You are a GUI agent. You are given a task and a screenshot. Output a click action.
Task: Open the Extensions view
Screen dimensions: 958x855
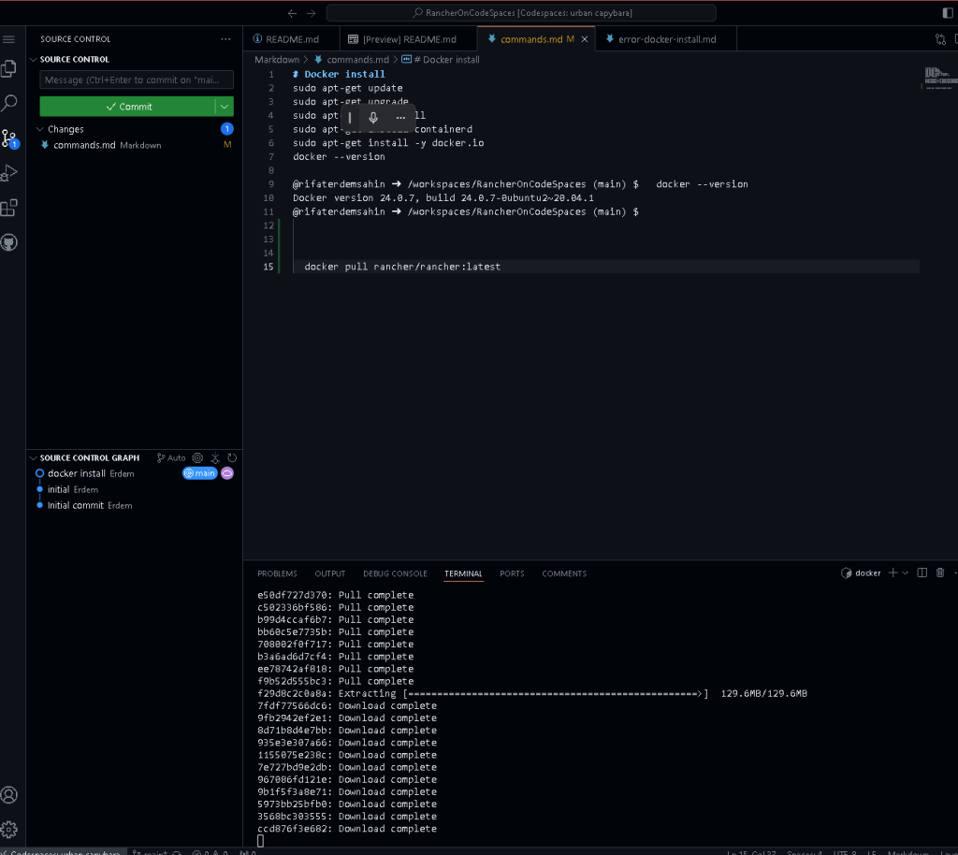pyautogui.click(x=9, y=208)
